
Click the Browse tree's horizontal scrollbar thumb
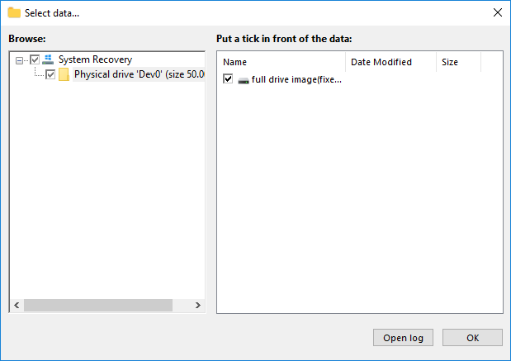click(97, 306)
